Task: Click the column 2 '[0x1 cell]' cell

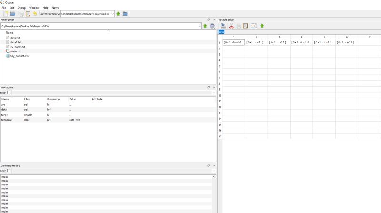Action: (256, 42)
